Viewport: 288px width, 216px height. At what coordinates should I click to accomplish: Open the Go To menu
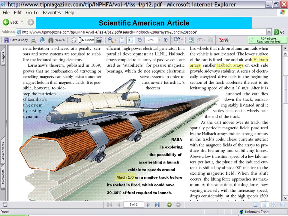32,13
